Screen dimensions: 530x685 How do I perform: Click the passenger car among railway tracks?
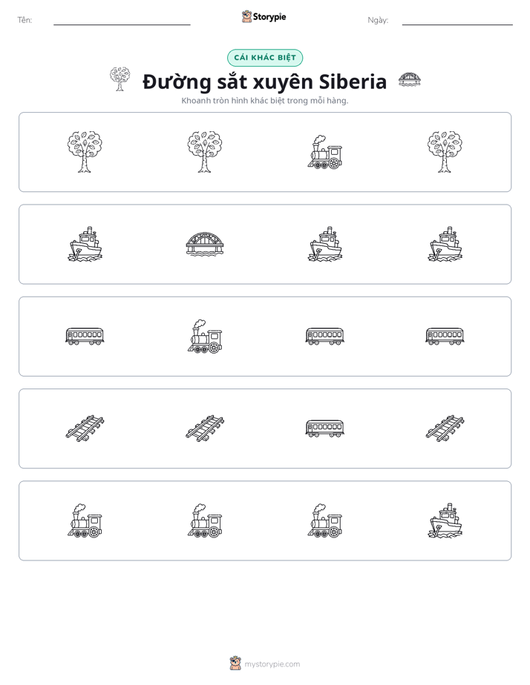tap(325, 428)
